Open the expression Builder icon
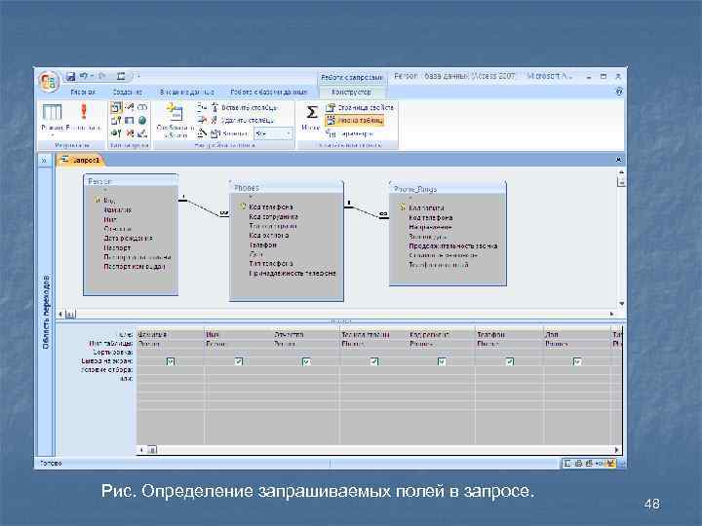The width and height of the screenshot is (702, 526). click(x=202, y=132)
